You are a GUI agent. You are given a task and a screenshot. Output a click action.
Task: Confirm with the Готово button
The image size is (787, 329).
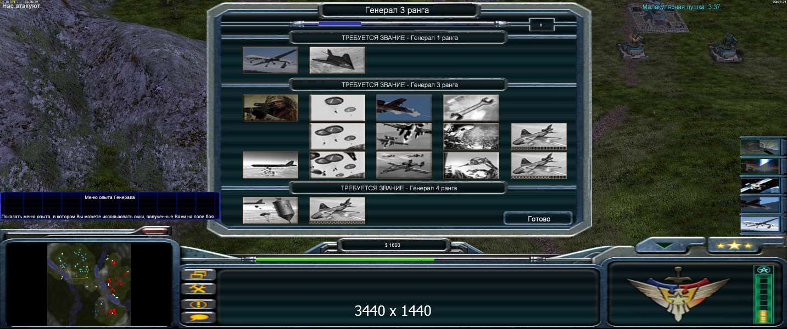point(538,219)
